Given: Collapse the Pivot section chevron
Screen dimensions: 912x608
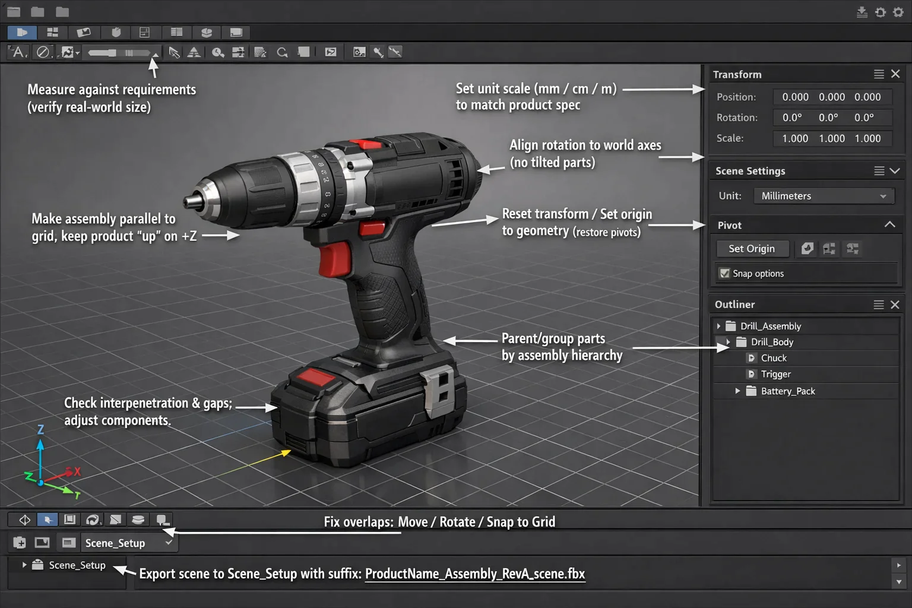Looking at the screenshot, I should point(889,224).
